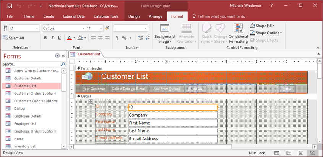Click Decrease Decimals icon
Image resolution: width=323 pixels, height=157 pixels.
148,38
